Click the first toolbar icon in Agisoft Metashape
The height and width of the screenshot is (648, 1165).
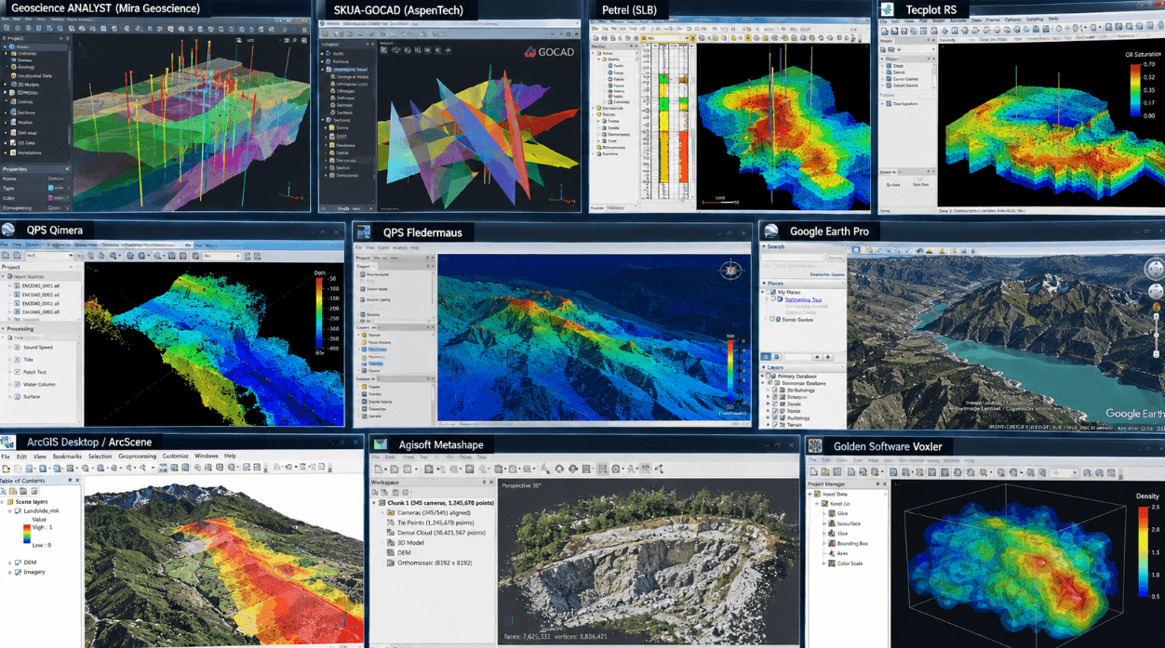378,469
